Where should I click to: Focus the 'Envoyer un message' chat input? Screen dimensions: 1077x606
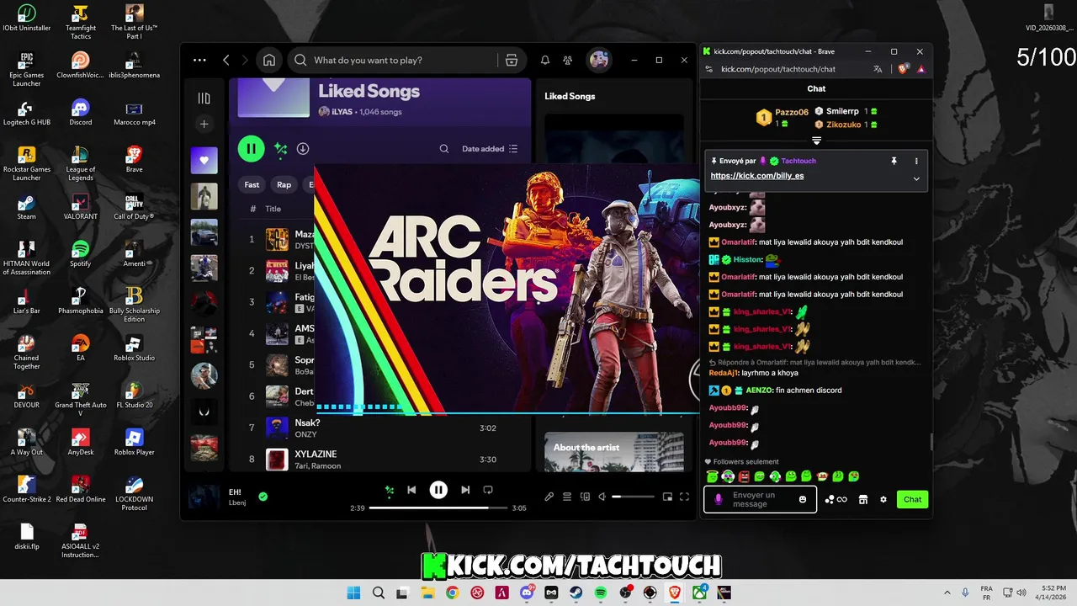coord(760,499)
